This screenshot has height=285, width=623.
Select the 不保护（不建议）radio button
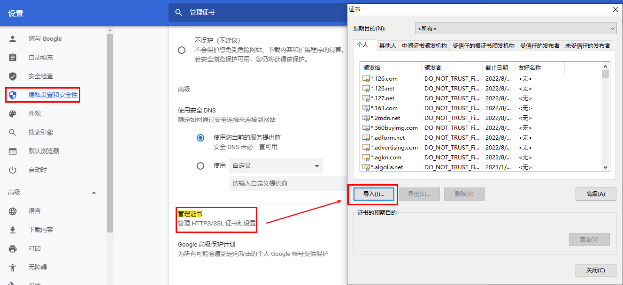[x=182, y=50]
